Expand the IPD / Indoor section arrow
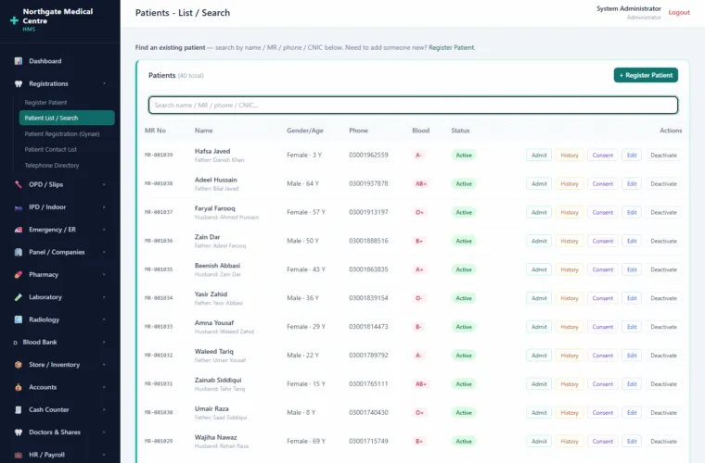This screenshot has width=705, height=463. pos(104,206)
